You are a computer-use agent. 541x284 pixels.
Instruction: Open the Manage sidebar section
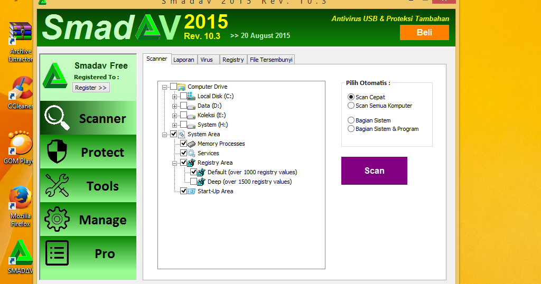pyautogui.click(x=88, y=219)
